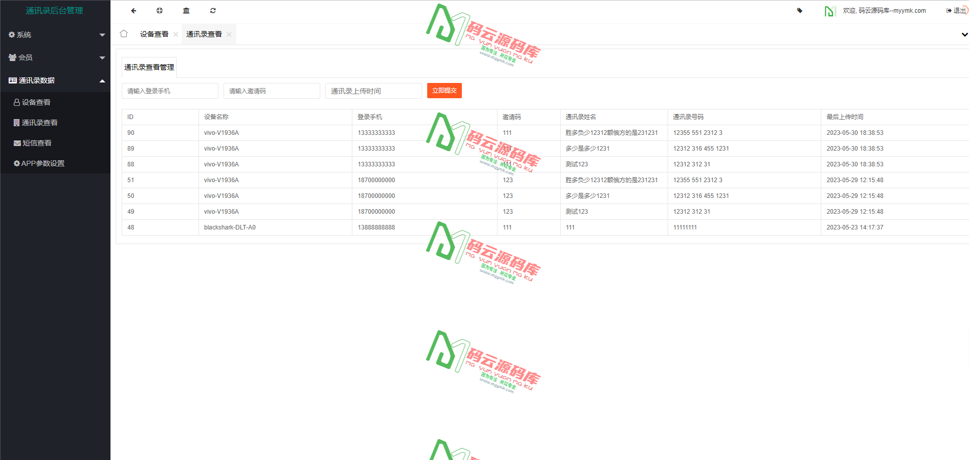Click the 立即提交 submit button
Viewport: 969px width, 460px height.
tap(444, 91)
